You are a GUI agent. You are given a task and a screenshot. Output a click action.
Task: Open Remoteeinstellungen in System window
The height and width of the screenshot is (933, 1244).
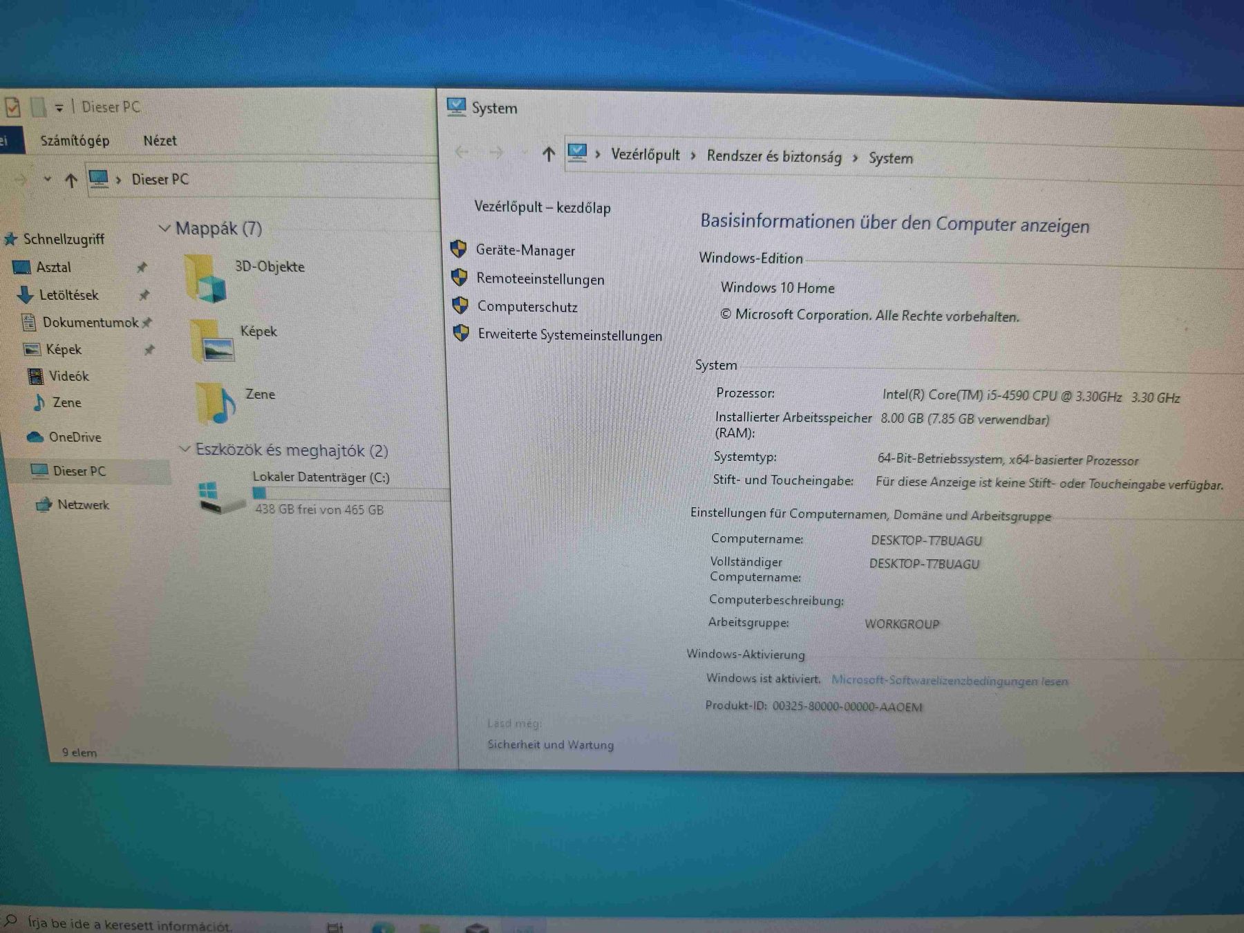[540, 279]
